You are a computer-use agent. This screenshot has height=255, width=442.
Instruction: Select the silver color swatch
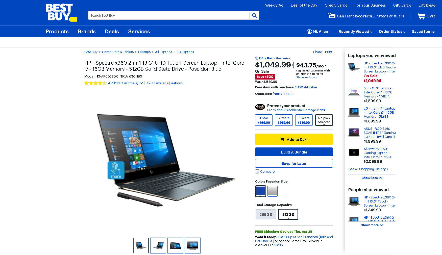click(x=273, y=191)
